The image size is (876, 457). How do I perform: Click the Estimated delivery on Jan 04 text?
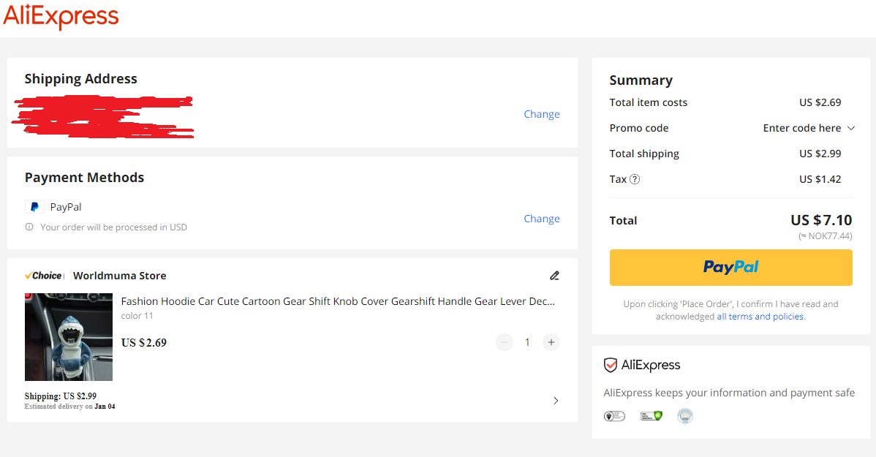click(x=70, y=406)
